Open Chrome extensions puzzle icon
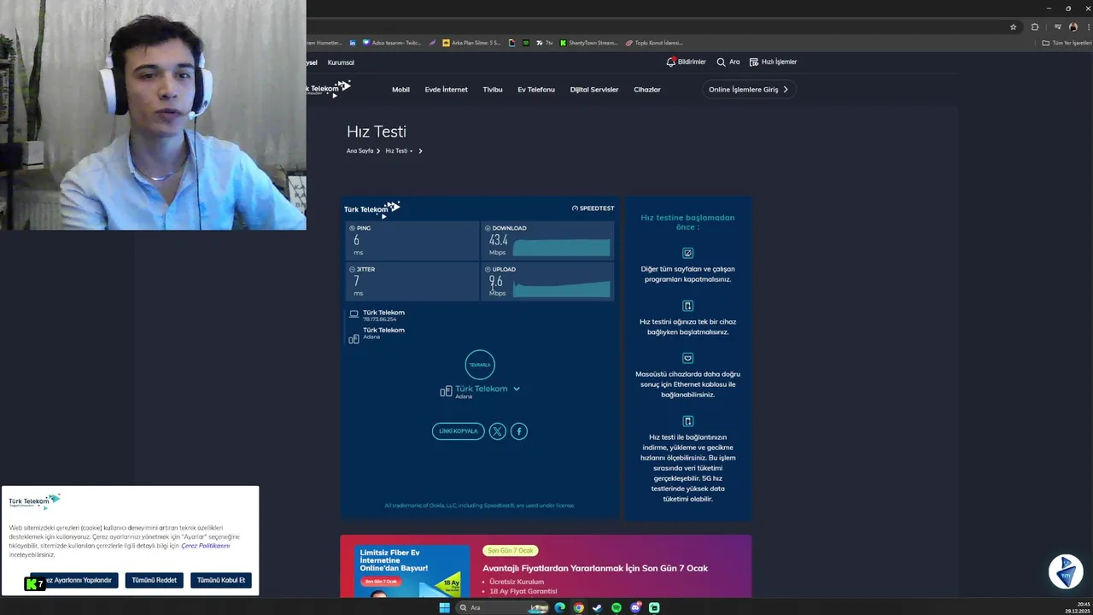 point(1035,26)
